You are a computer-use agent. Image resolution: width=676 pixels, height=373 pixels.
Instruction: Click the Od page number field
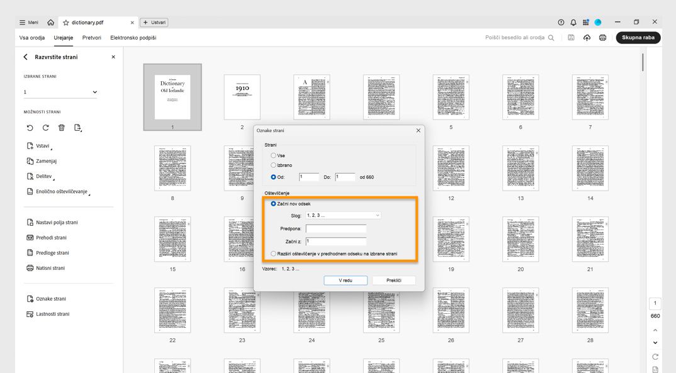(x=308, y=177)
